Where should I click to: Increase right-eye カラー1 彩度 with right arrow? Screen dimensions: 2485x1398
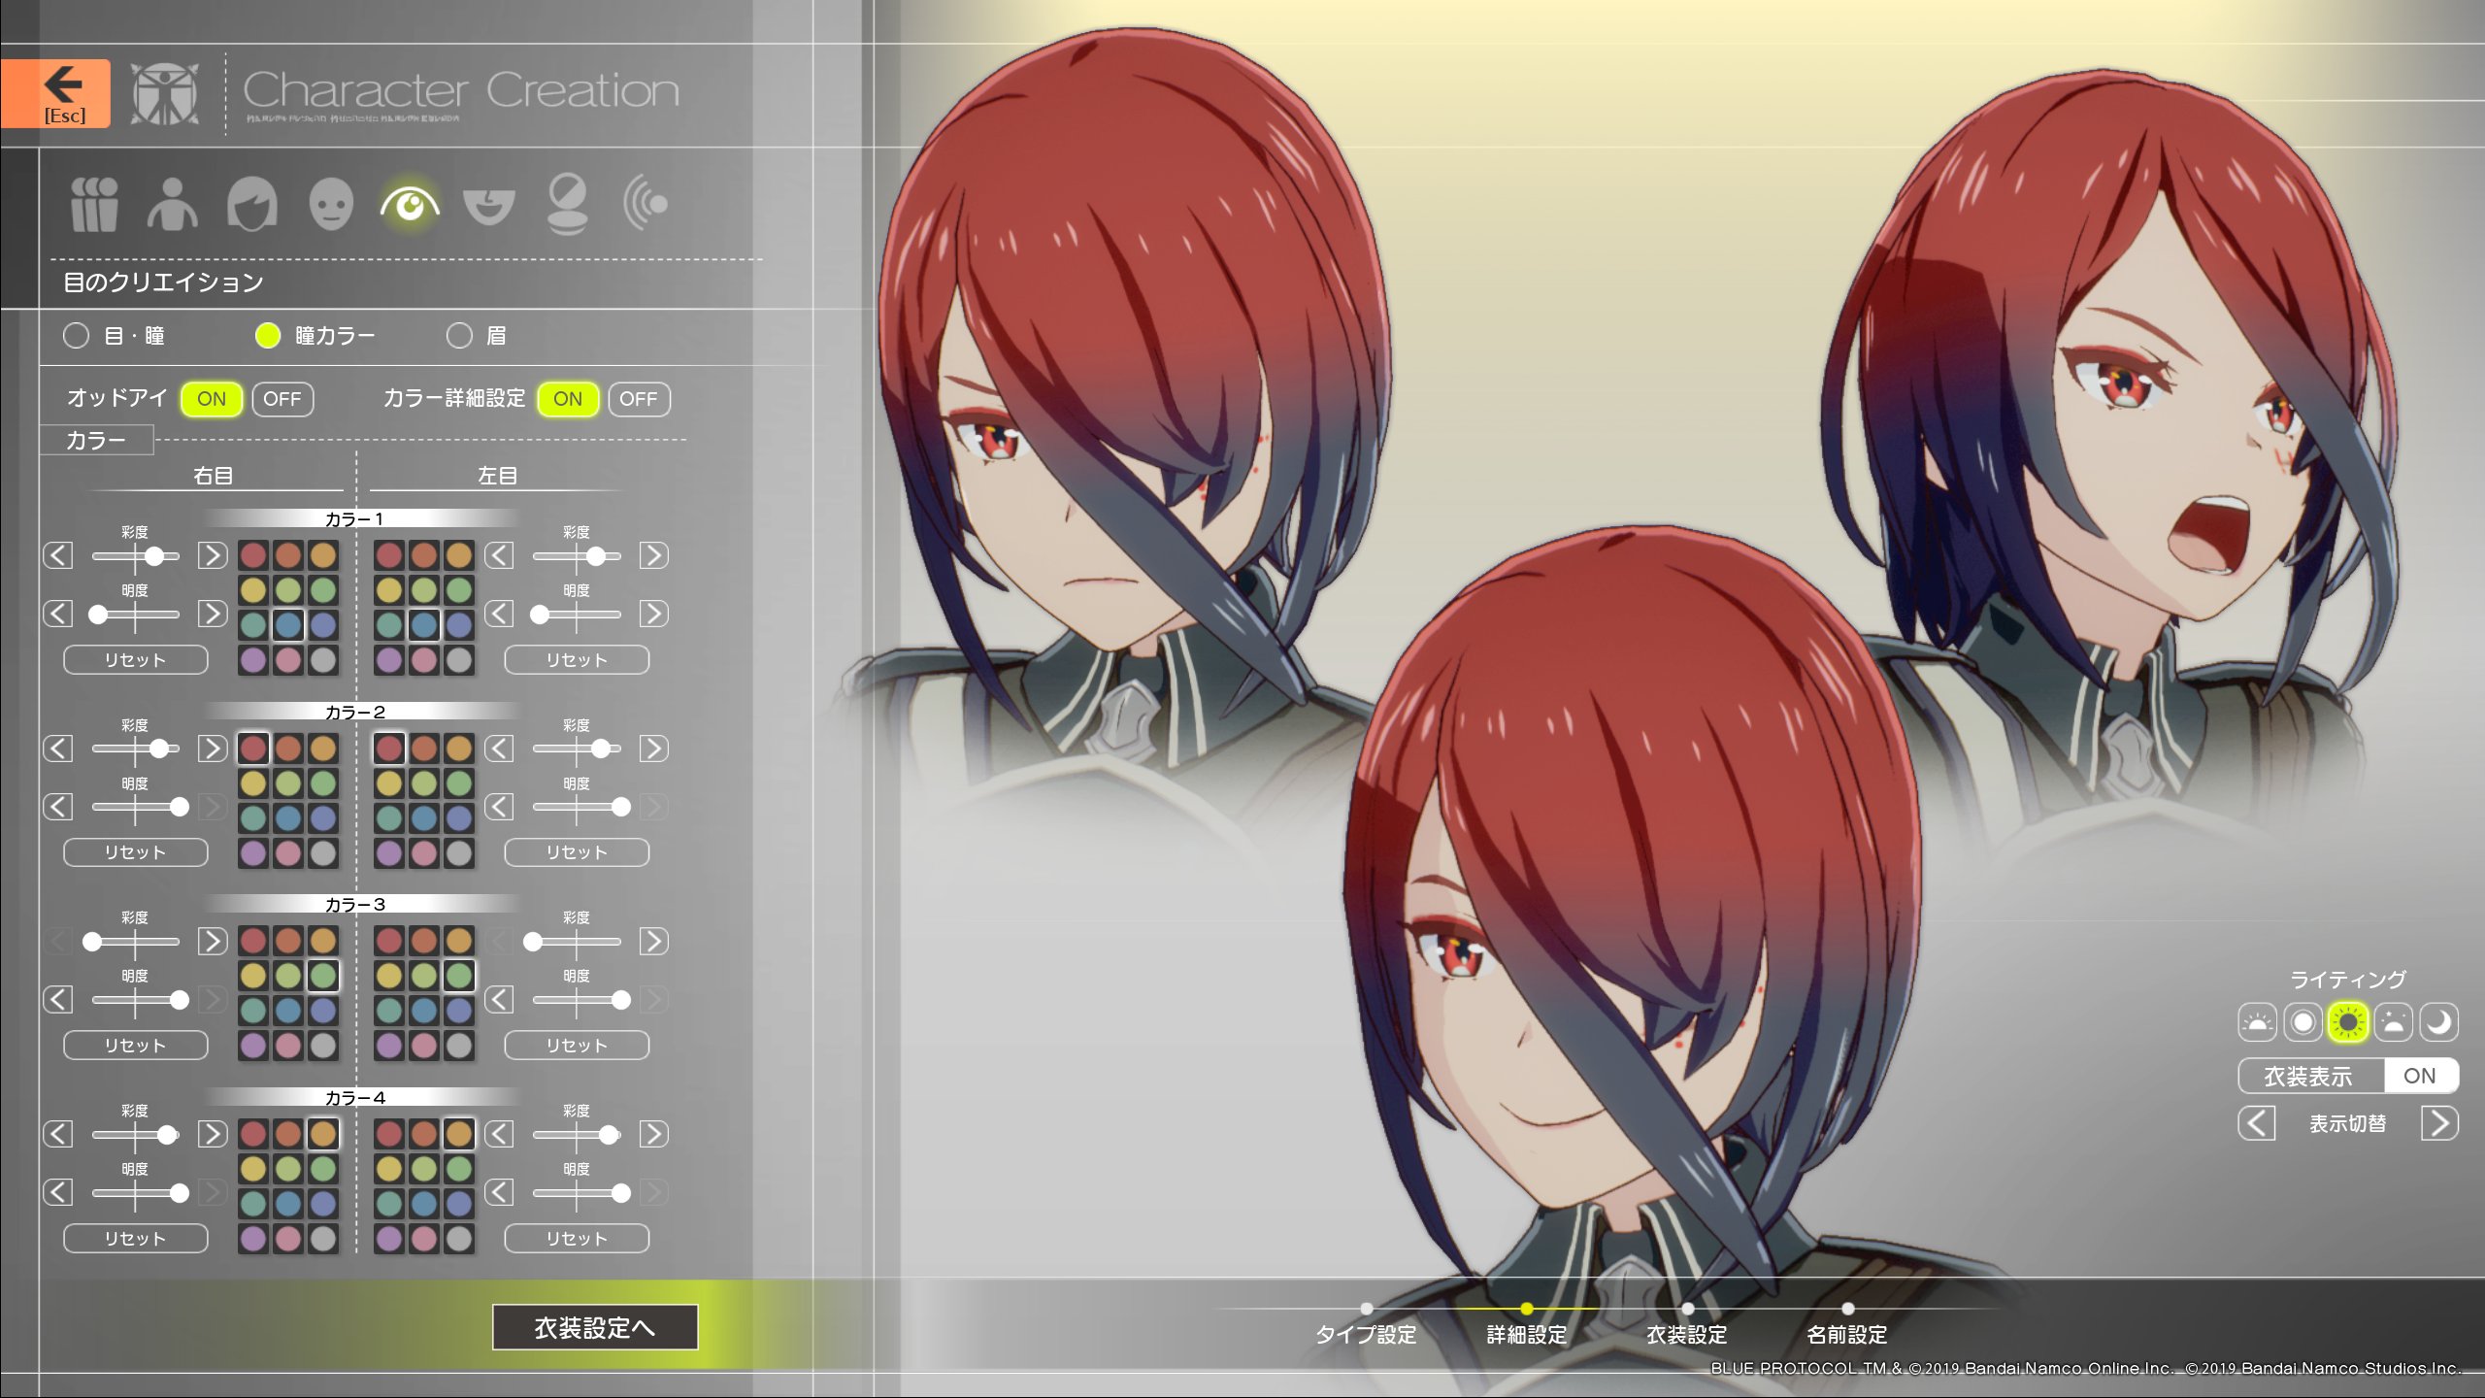coord(213,555)
